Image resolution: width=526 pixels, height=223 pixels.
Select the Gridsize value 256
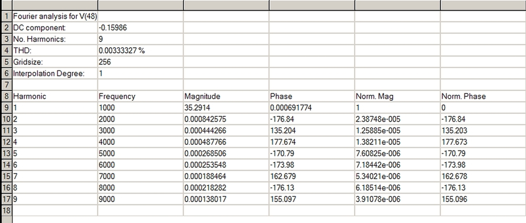pos(140,62)
